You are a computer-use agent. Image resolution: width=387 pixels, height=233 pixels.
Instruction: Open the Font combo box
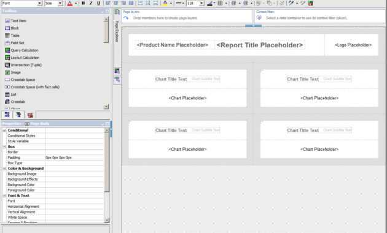tap(21, 3)
